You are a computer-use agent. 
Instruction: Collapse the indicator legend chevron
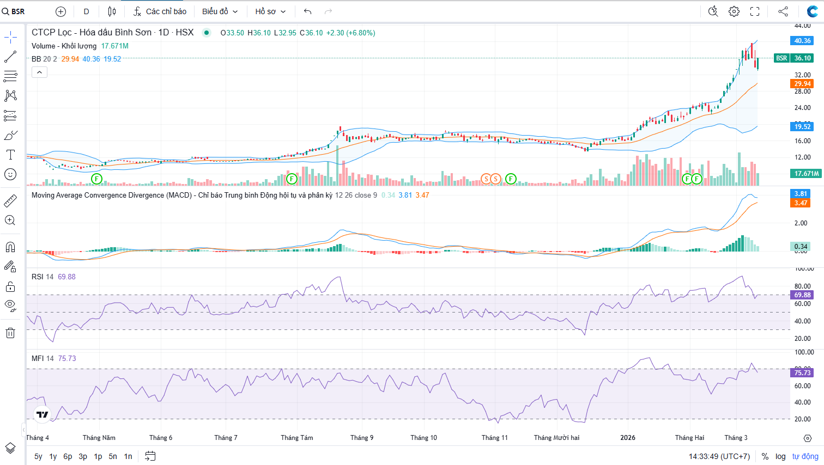39,72
